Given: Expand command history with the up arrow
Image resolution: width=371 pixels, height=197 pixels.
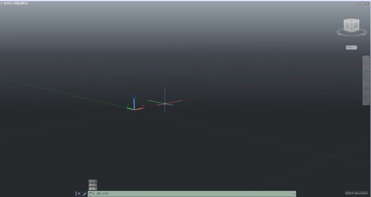Looking at the screenshot, I should [294, 194].
